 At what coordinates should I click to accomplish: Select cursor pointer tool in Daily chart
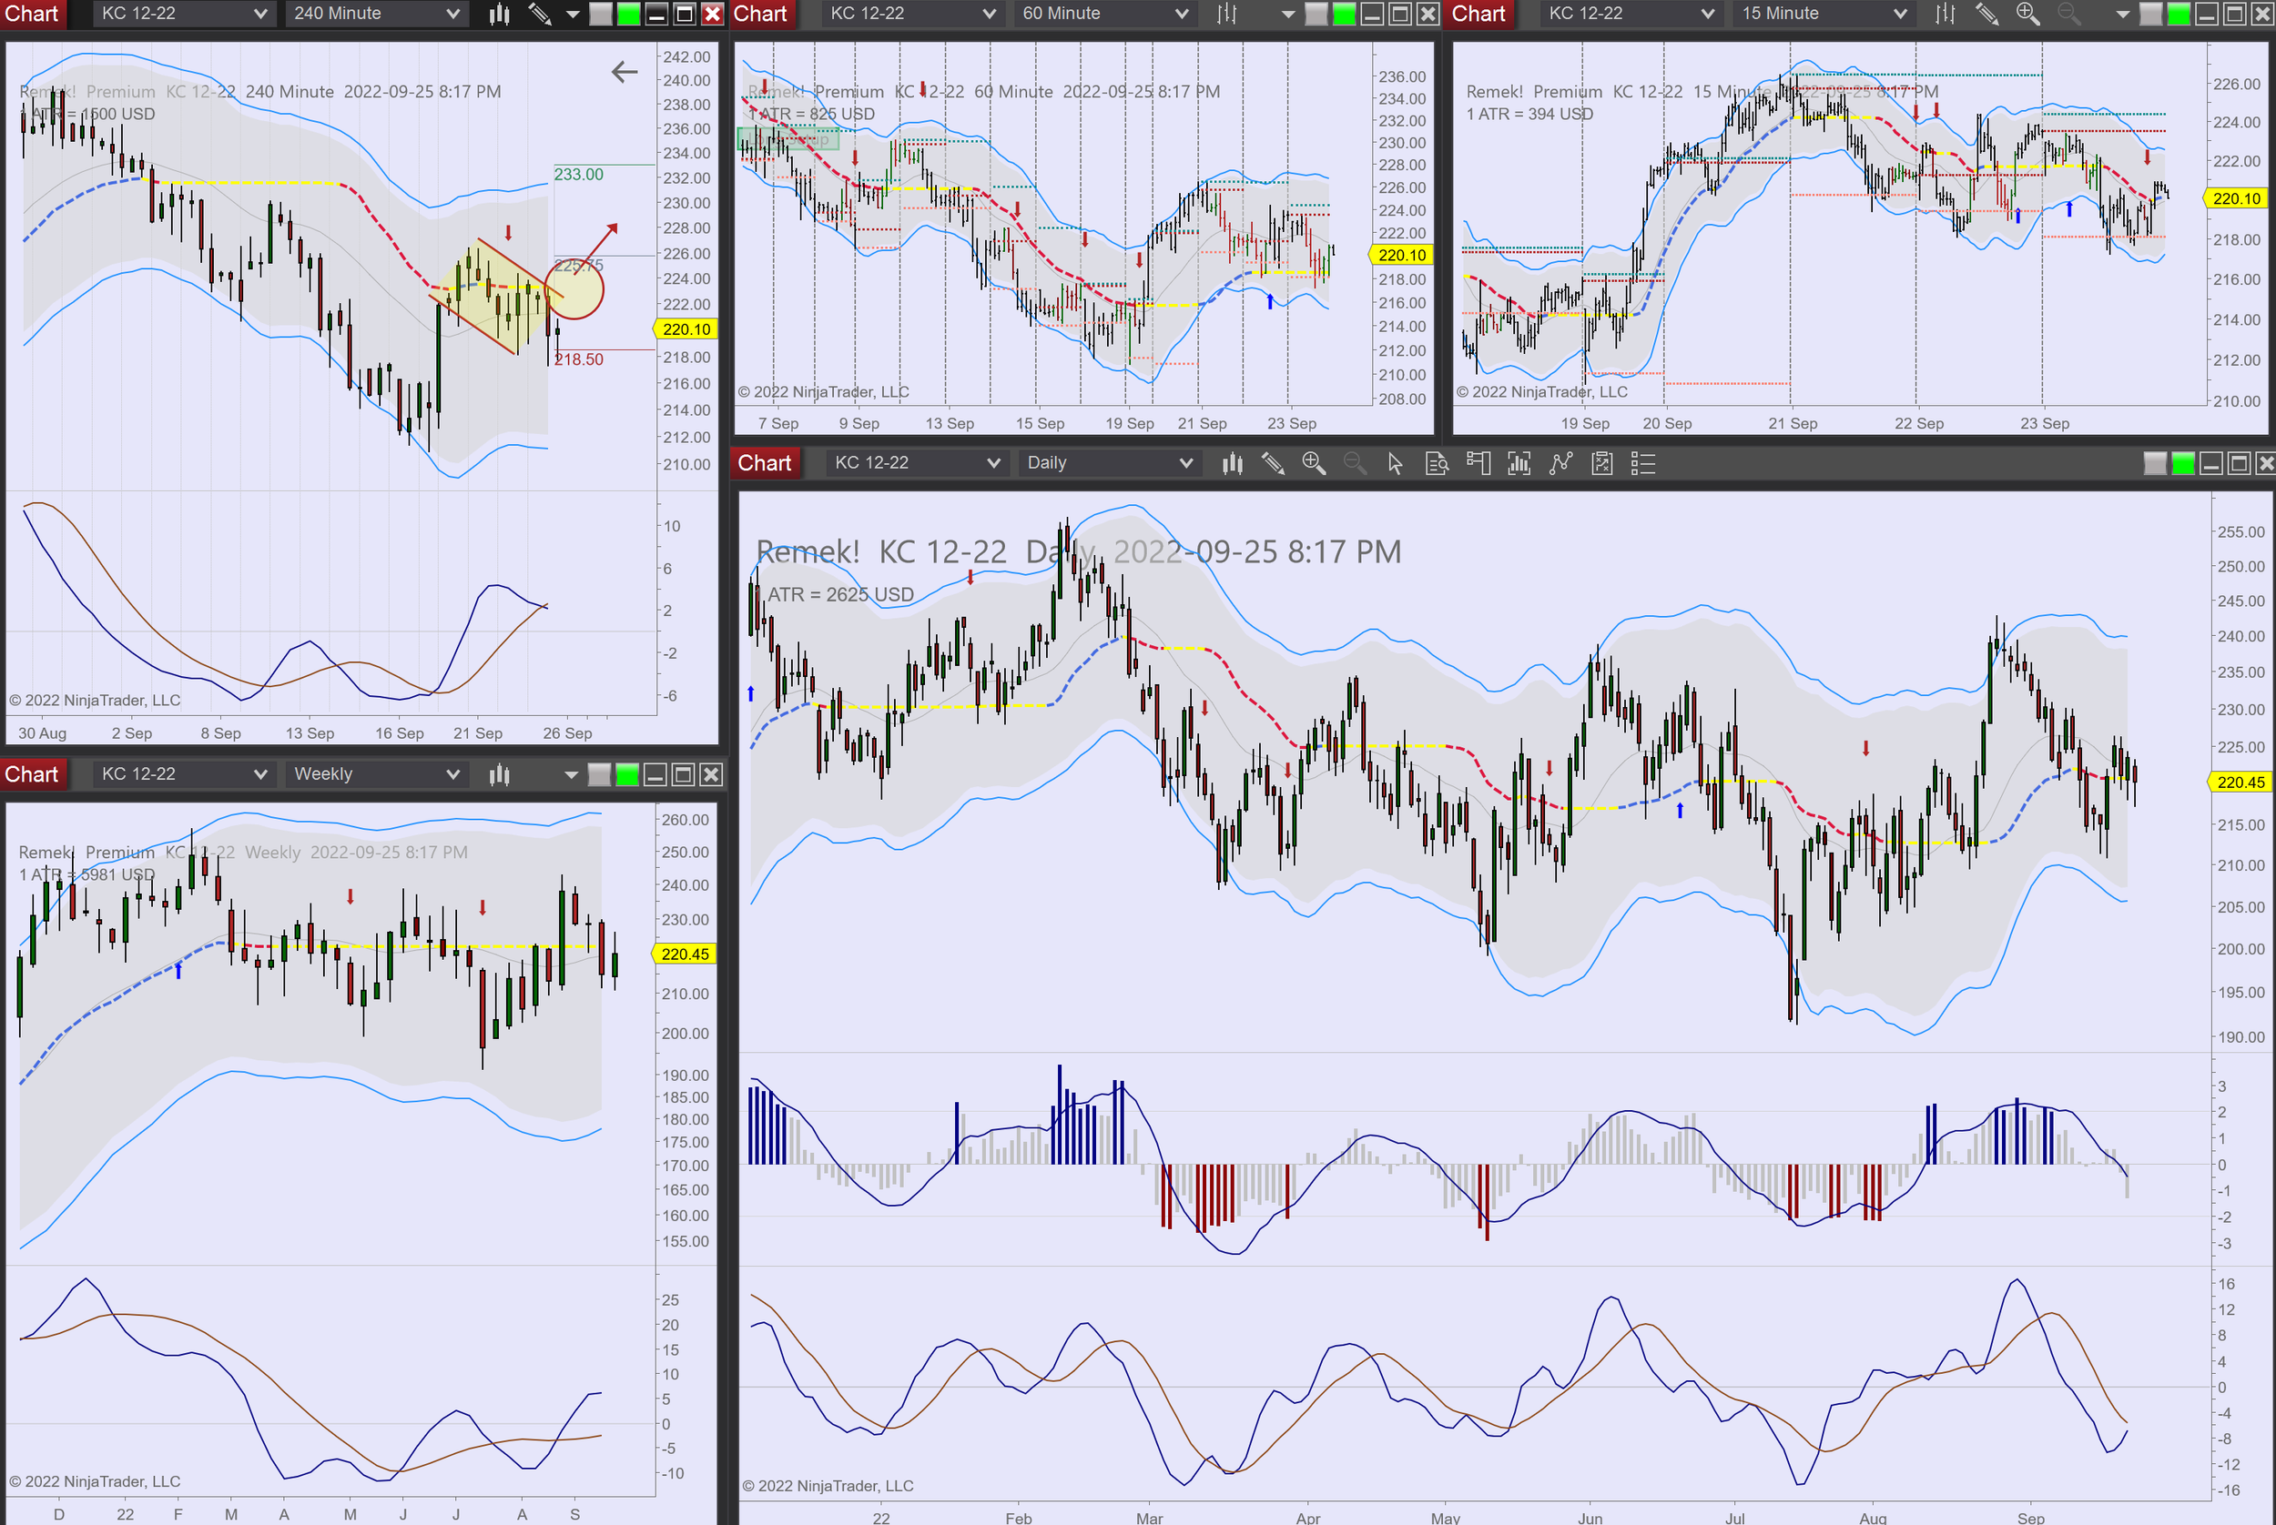pyautogui.click(x=1396, y=464)
